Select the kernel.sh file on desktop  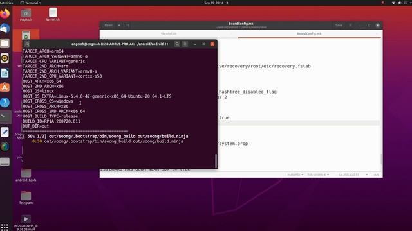[x=53, y=14]
